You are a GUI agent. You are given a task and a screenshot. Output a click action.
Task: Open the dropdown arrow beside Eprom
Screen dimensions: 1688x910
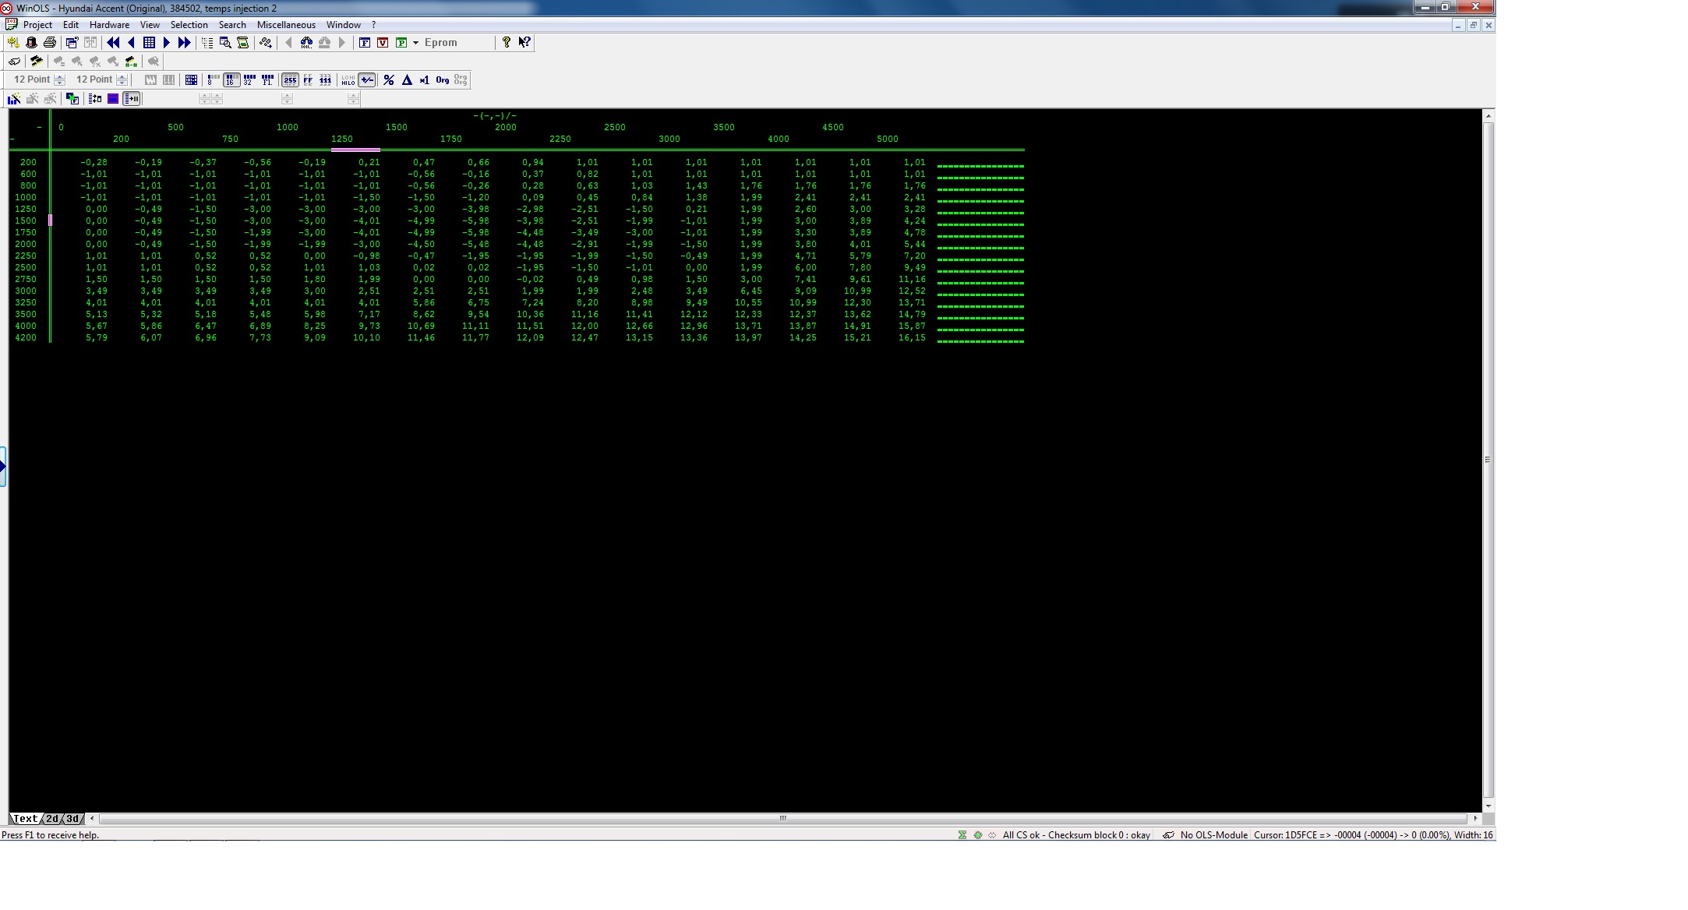click(415, 43)
